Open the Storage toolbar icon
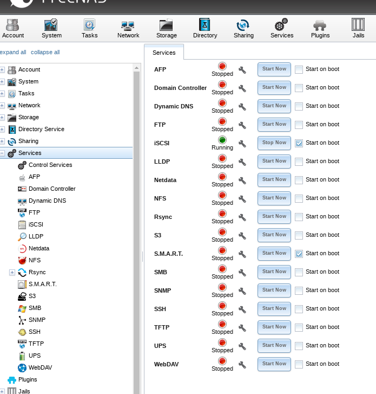 tap(167, 28)
